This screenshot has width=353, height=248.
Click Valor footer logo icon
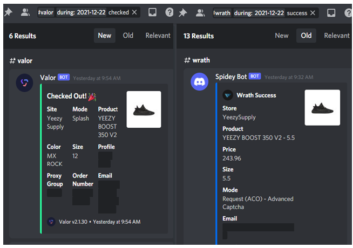pyautogui.click(x=51, y=222)
